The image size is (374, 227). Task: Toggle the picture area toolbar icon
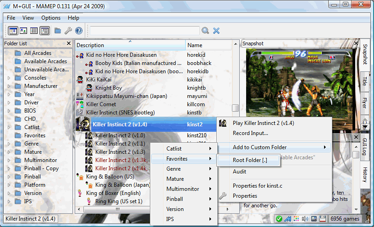(x=23, y=31)
